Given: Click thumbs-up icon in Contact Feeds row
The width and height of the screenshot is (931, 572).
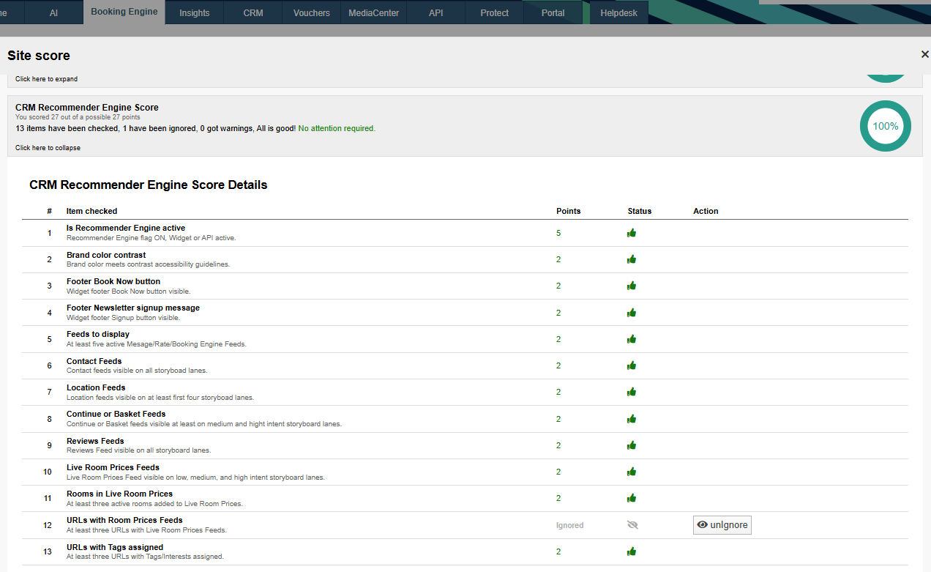Looking at the screenshot, I should [x=632, y=365].
